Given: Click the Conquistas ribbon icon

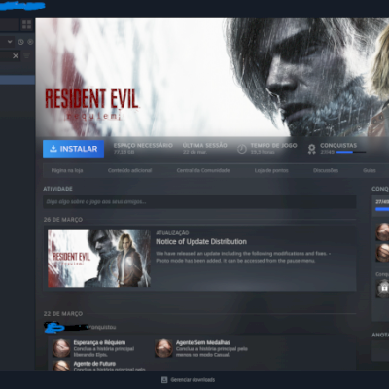Looking at the screenshot, I should 311,149.
